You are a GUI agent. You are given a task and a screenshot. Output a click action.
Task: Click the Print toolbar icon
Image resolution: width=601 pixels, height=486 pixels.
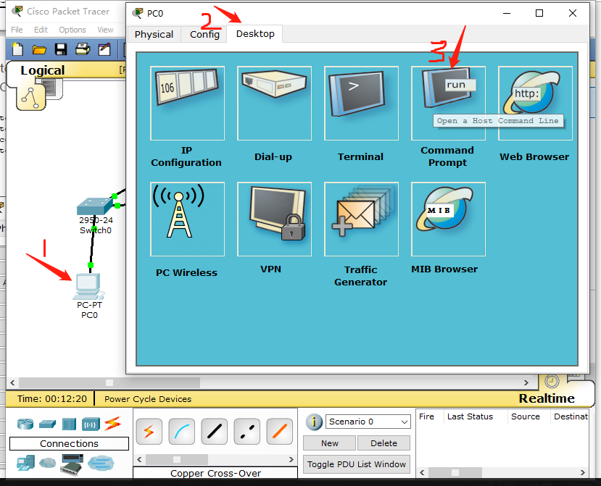coord(83,49)
